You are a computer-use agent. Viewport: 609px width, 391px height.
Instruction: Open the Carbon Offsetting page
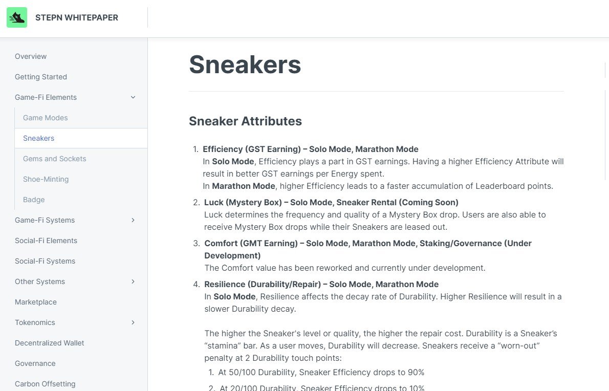45,384
